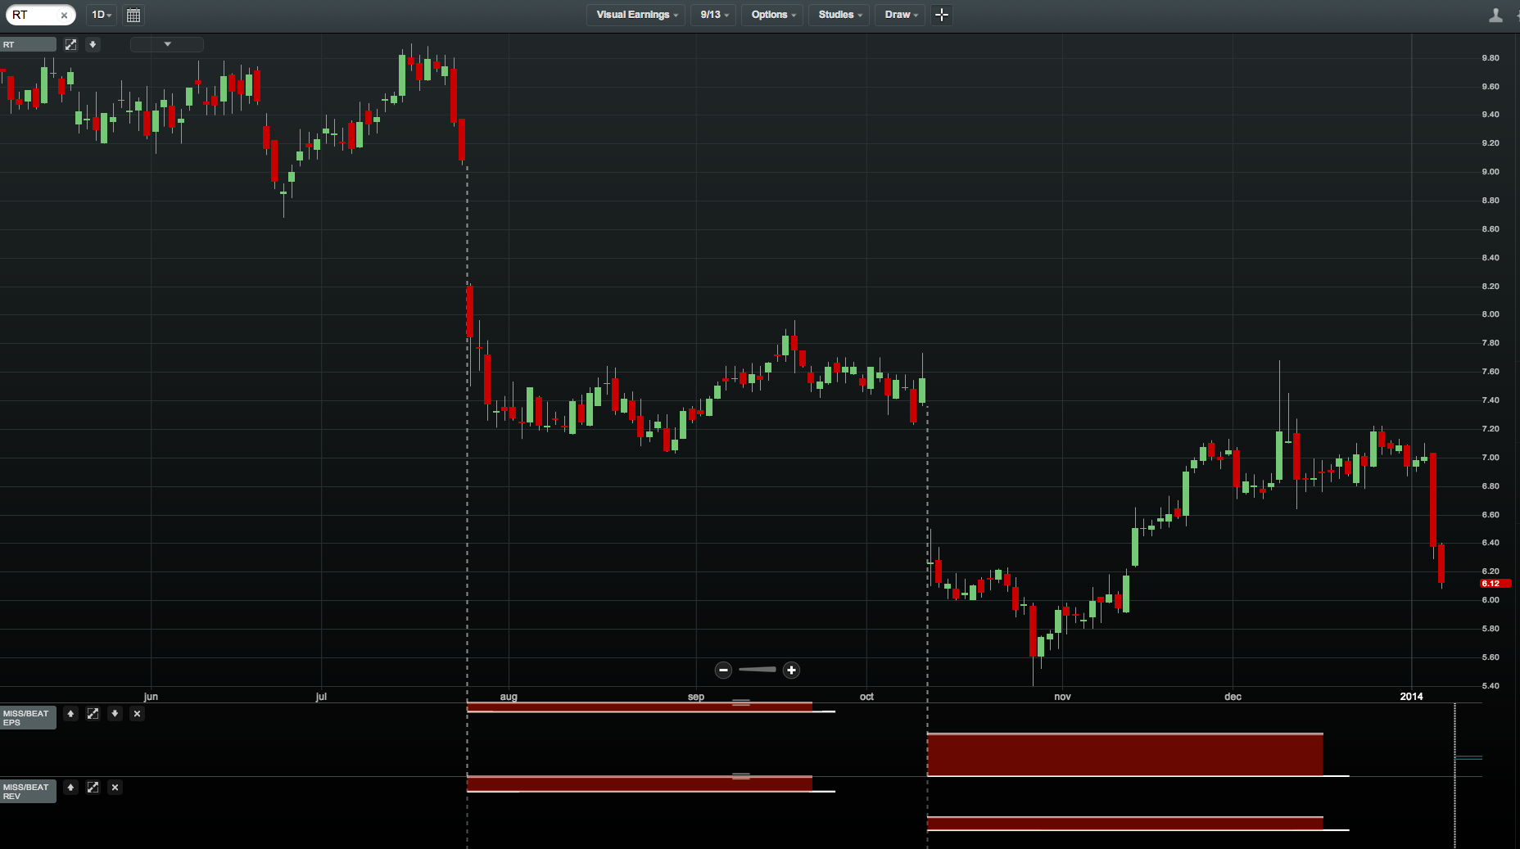Move the MISS/BEAT REV panel up
The height and width of the screenshot is (849, 1520).
coord(70,788)
